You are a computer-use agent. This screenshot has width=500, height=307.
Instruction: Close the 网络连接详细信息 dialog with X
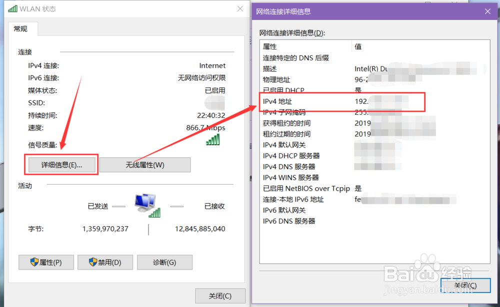[x=487, y=11]
